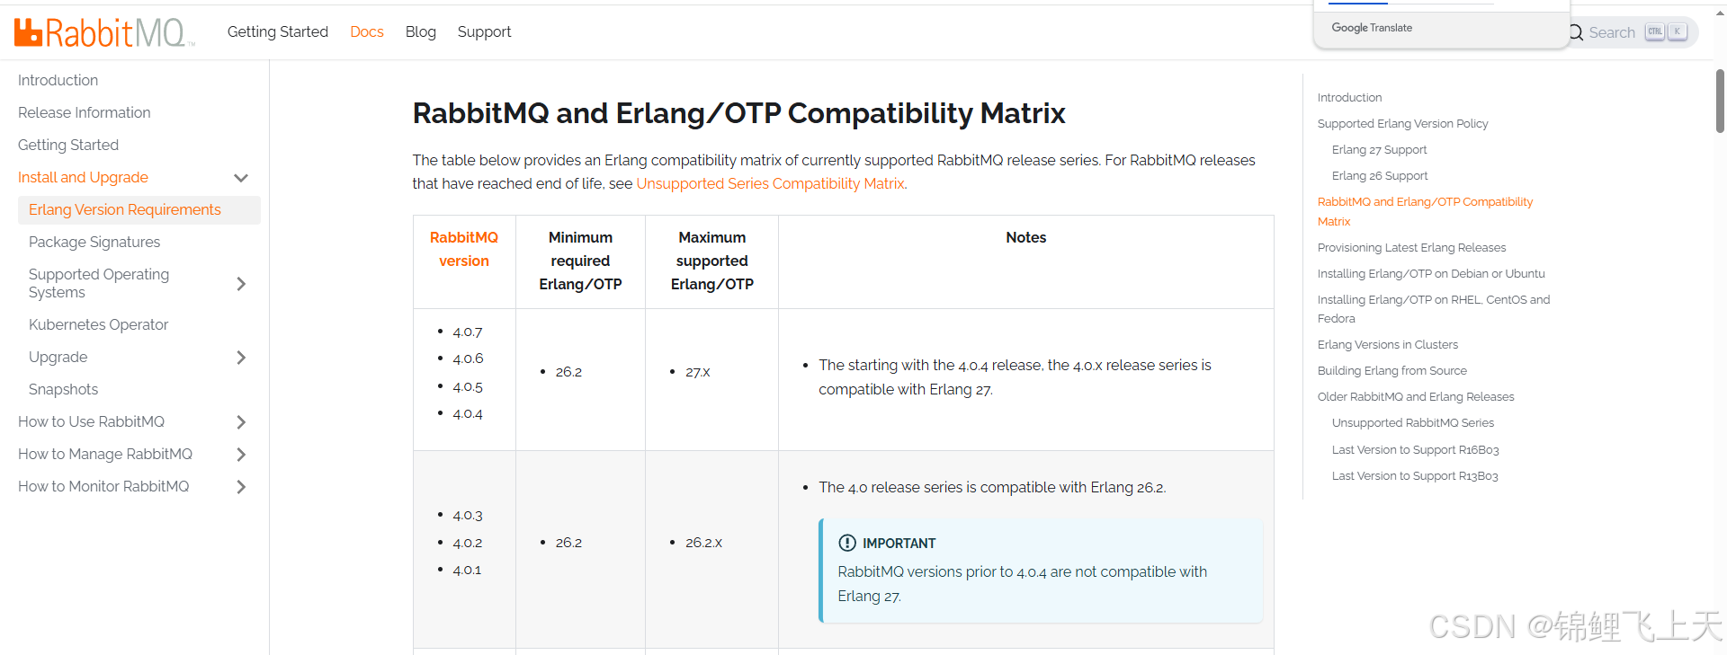This screenshot has height=655, width=1727.
Task: Follow Unsupported Series Compatibility Matrix link
Action: (x=770, y=183)
